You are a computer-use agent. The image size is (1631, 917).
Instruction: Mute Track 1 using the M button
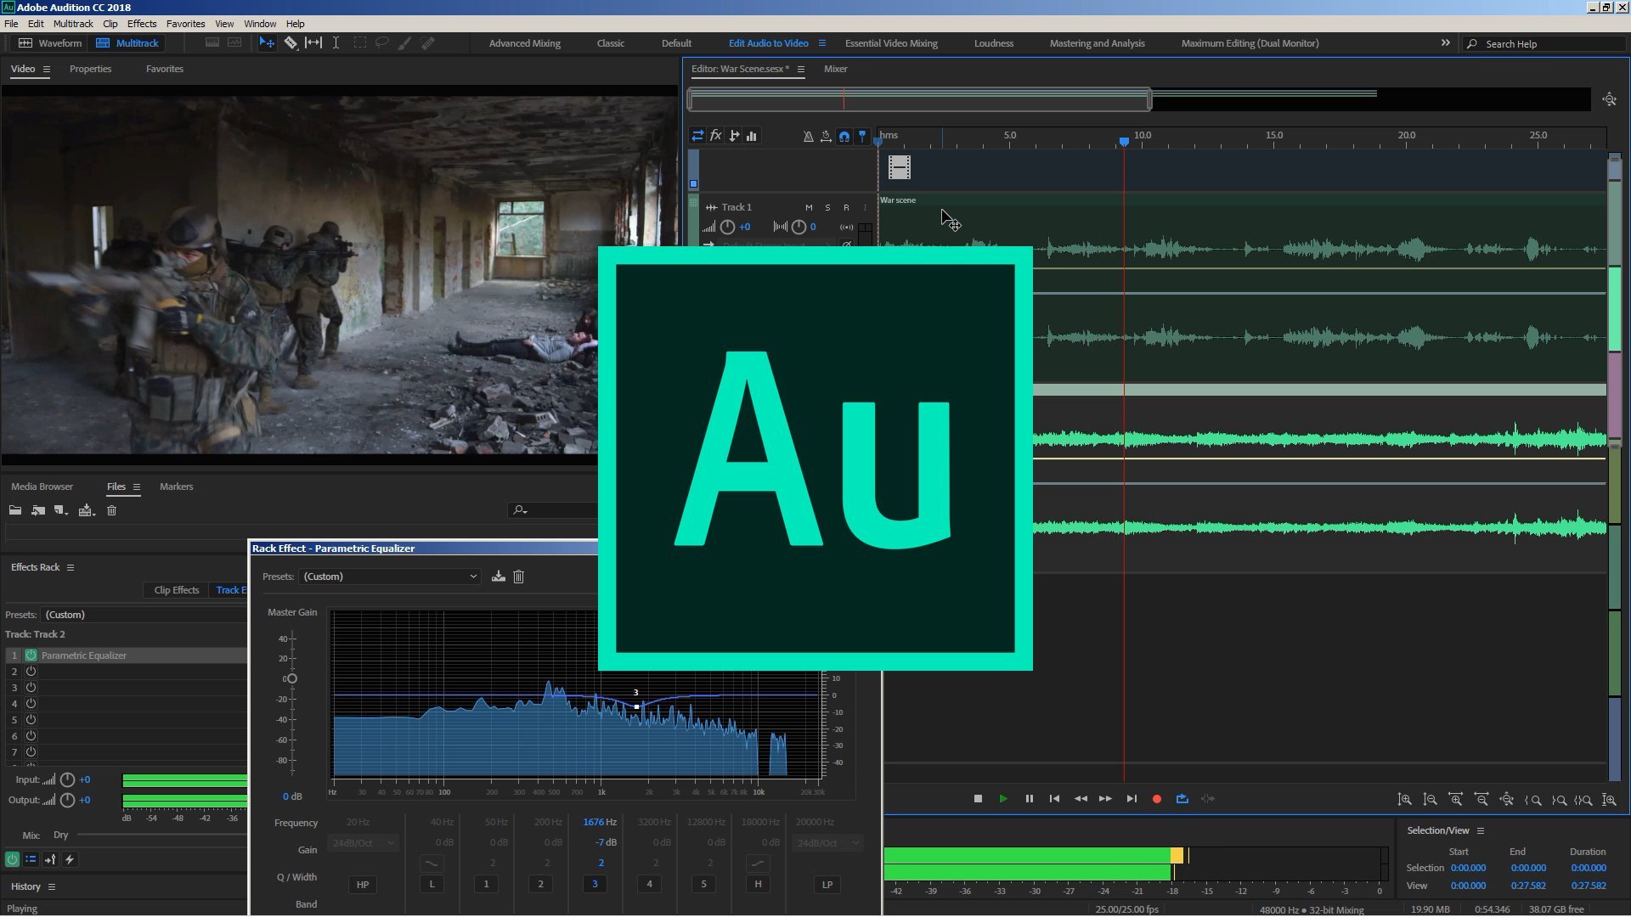809,207
